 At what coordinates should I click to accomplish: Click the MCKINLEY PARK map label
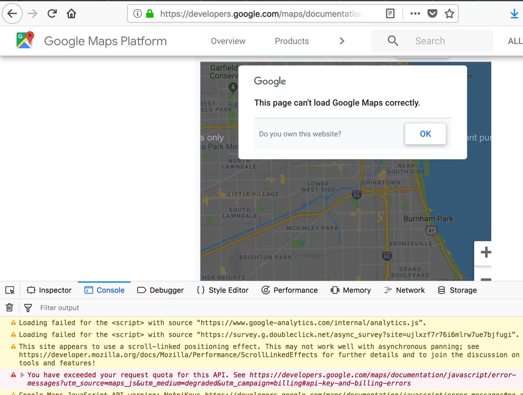[312, 228]
